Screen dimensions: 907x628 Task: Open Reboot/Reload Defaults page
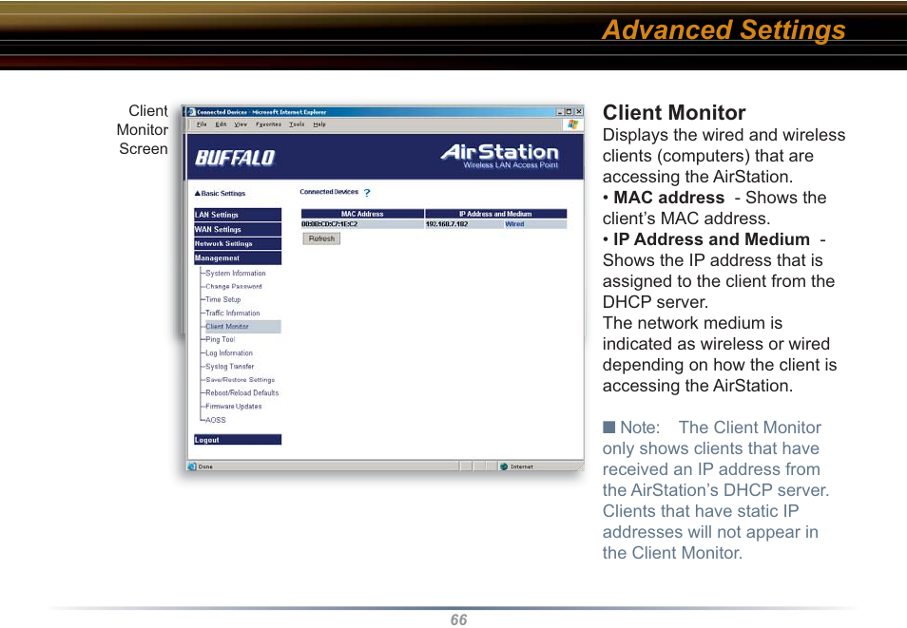coord(241,392)
